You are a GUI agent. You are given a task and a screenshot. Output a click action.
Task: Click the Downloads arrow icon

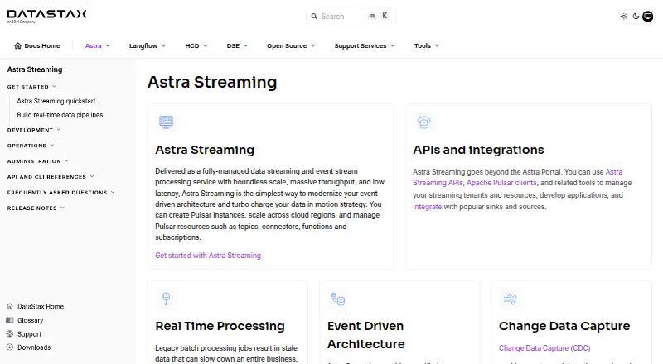10,347
